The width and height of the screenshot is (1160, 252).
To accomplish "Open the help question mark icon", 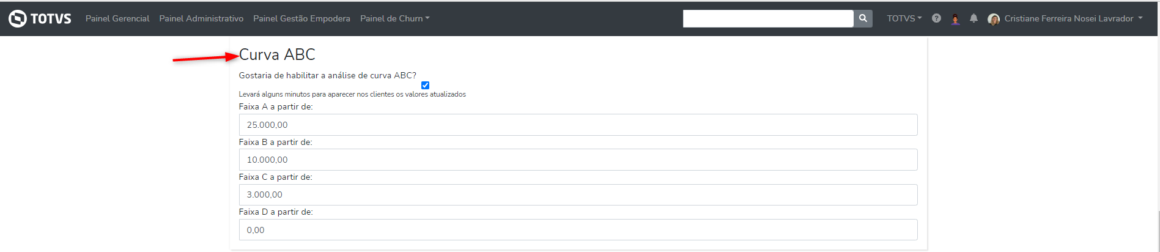I will (936, 18).
